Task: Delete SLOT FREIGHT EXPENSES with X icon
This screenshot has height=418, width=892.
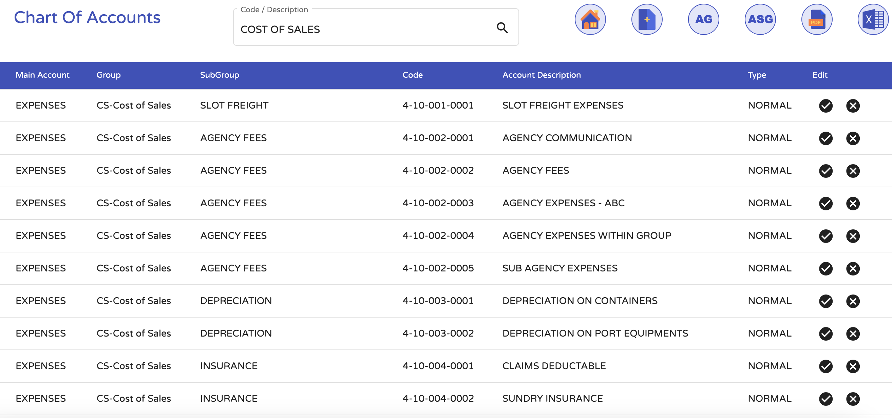Action: click(853, 106)
